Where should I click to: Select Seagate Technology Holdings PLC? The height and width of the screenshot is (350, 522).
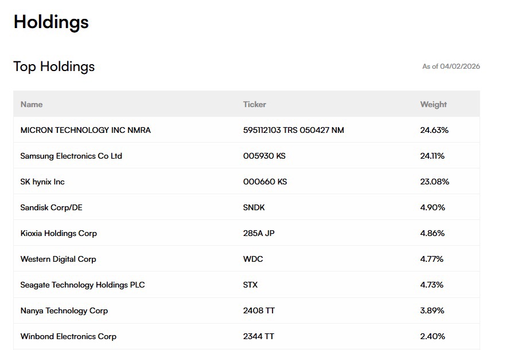pyautogui.click(x=83, y=285)
